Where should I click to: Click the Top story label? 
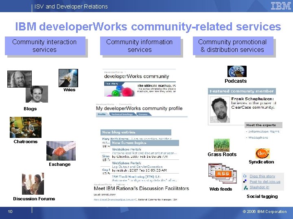112,84
